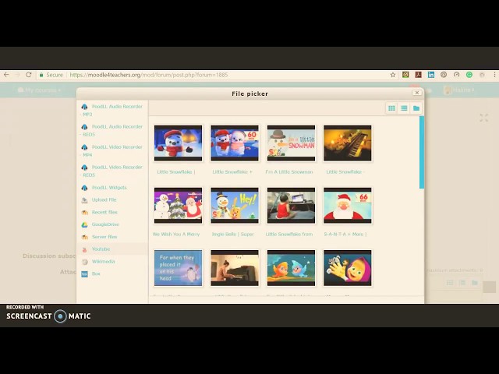499x374 pixels.
Task: Open the Box repository icon
Action: [84, 273]
